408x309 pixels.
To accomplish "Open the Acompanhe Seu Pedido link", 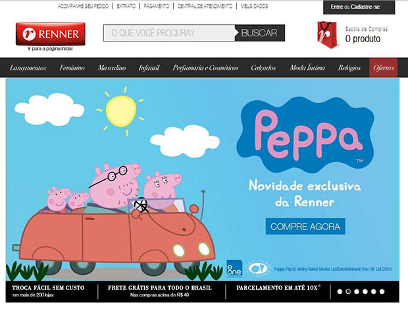I will click(x=83, y=6).
